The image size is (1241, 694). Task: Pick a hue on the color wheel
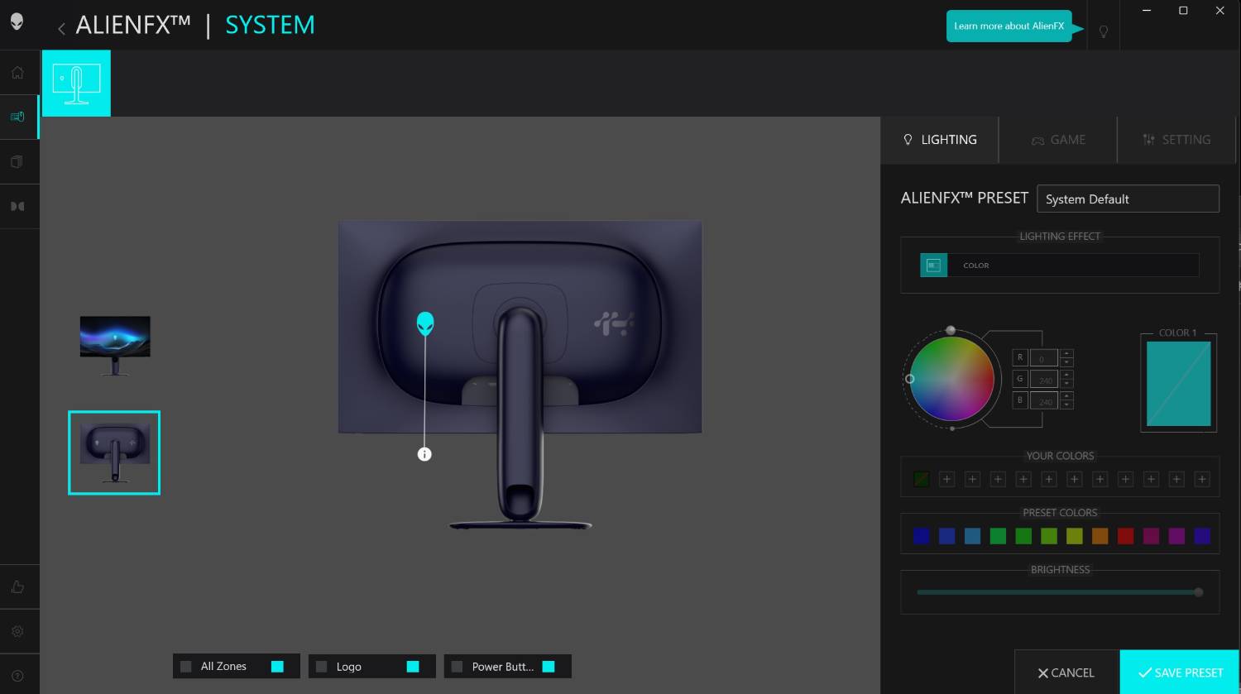click(951, 379)
